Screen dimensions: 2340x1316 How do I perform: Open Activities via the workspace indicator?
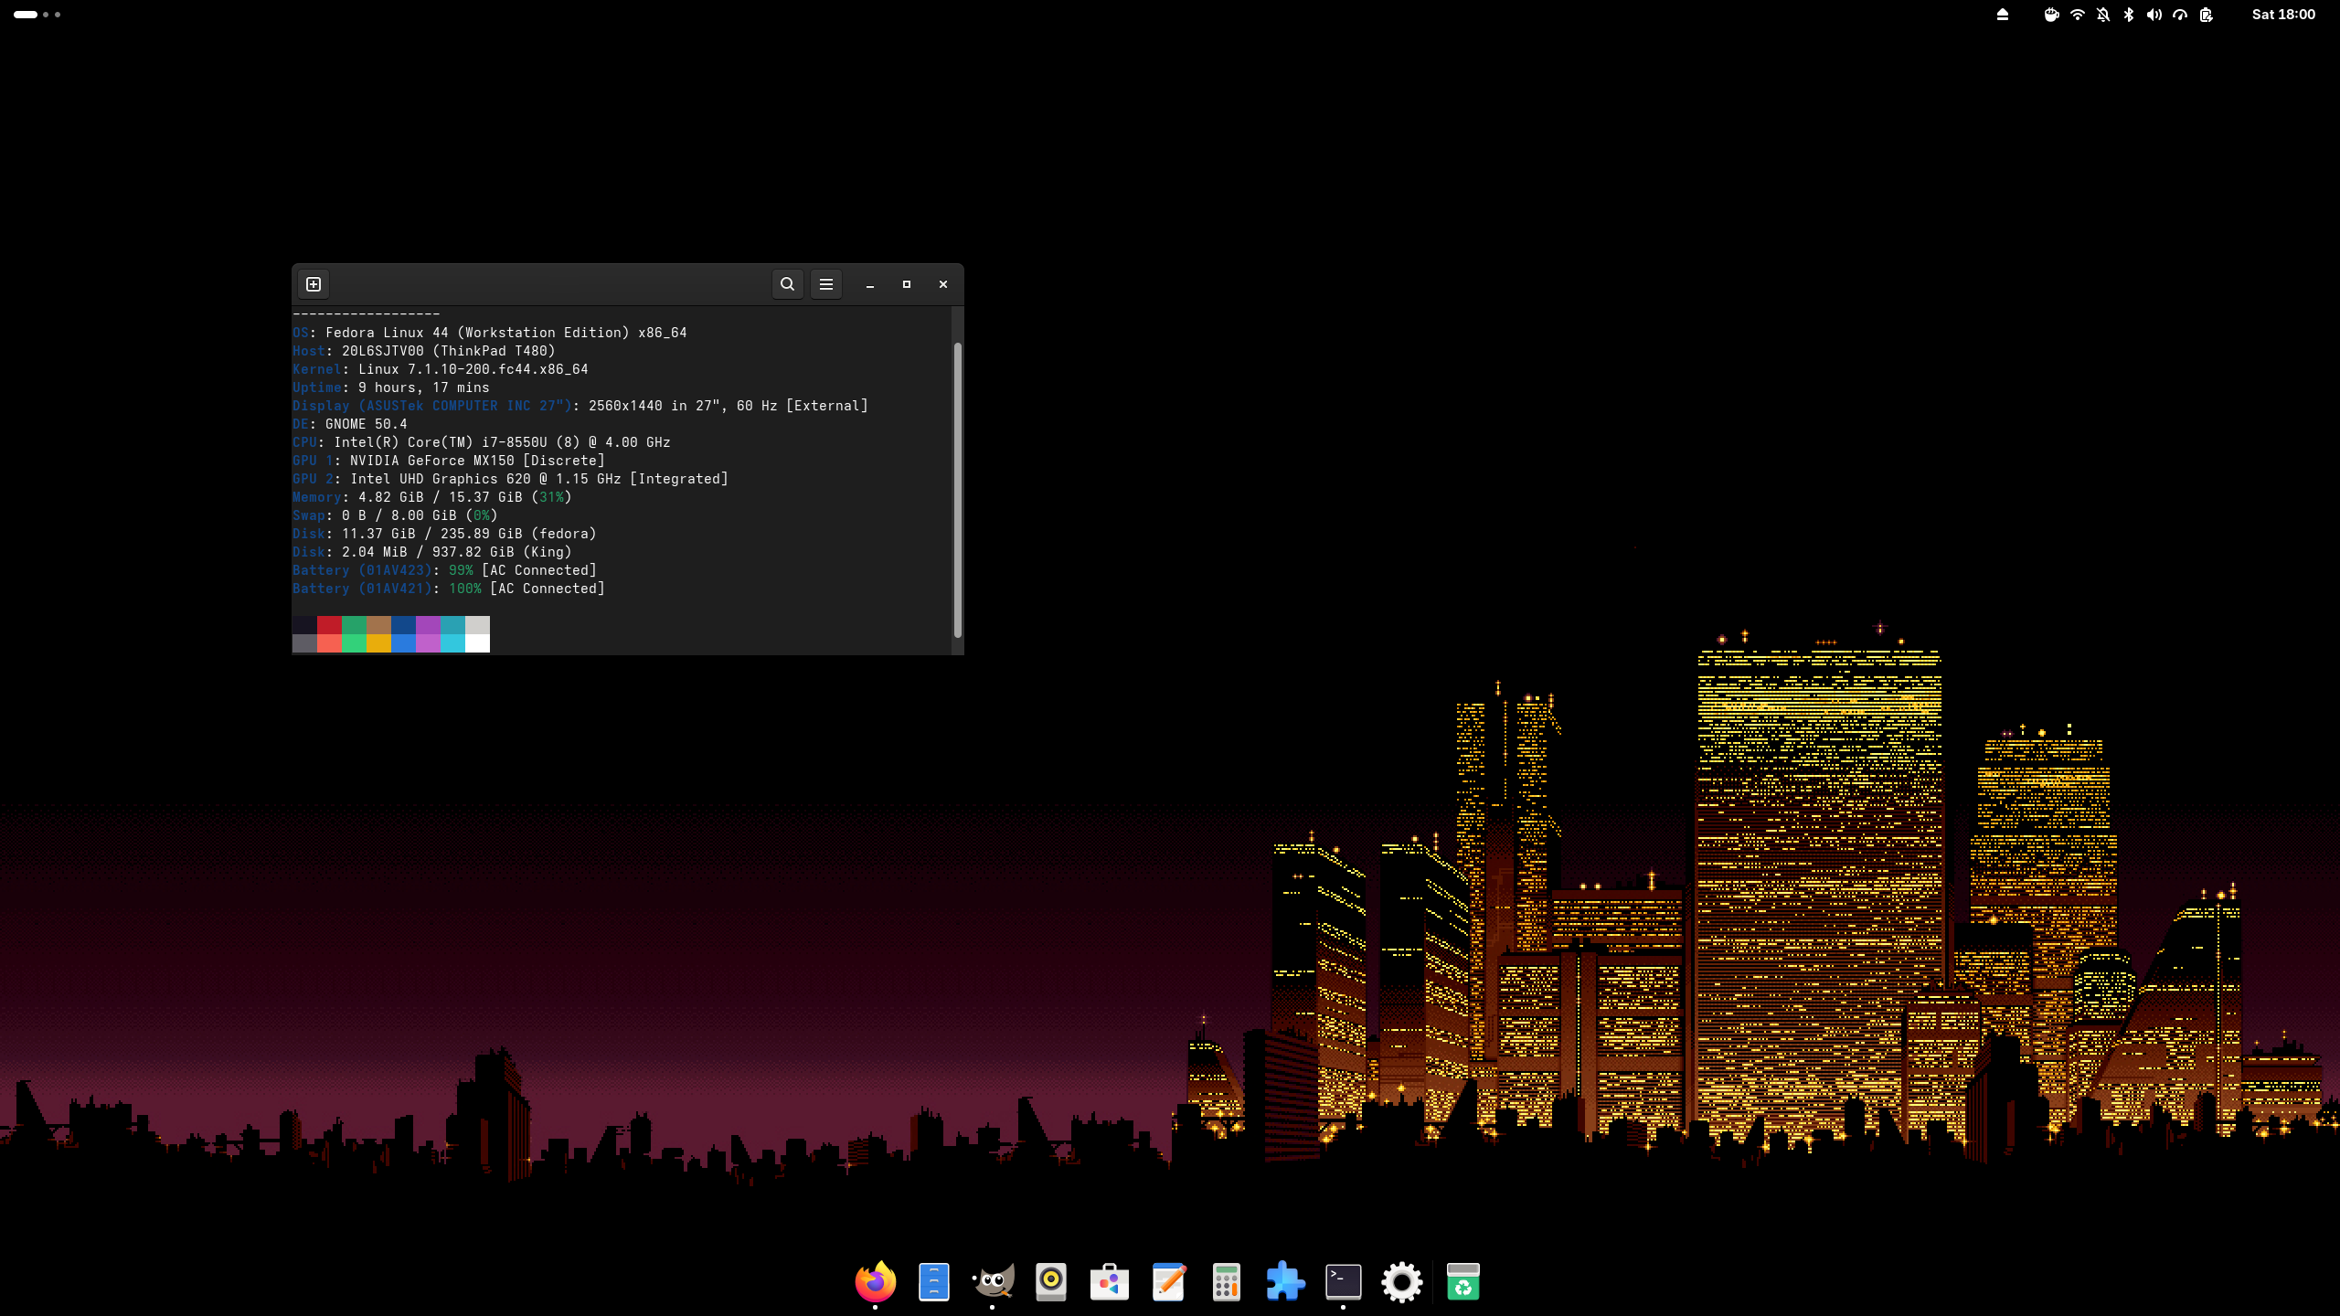37,15
